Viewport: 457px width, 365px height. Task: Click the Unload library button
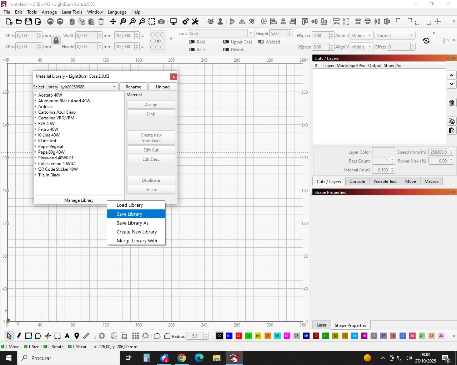coord(162,87)
